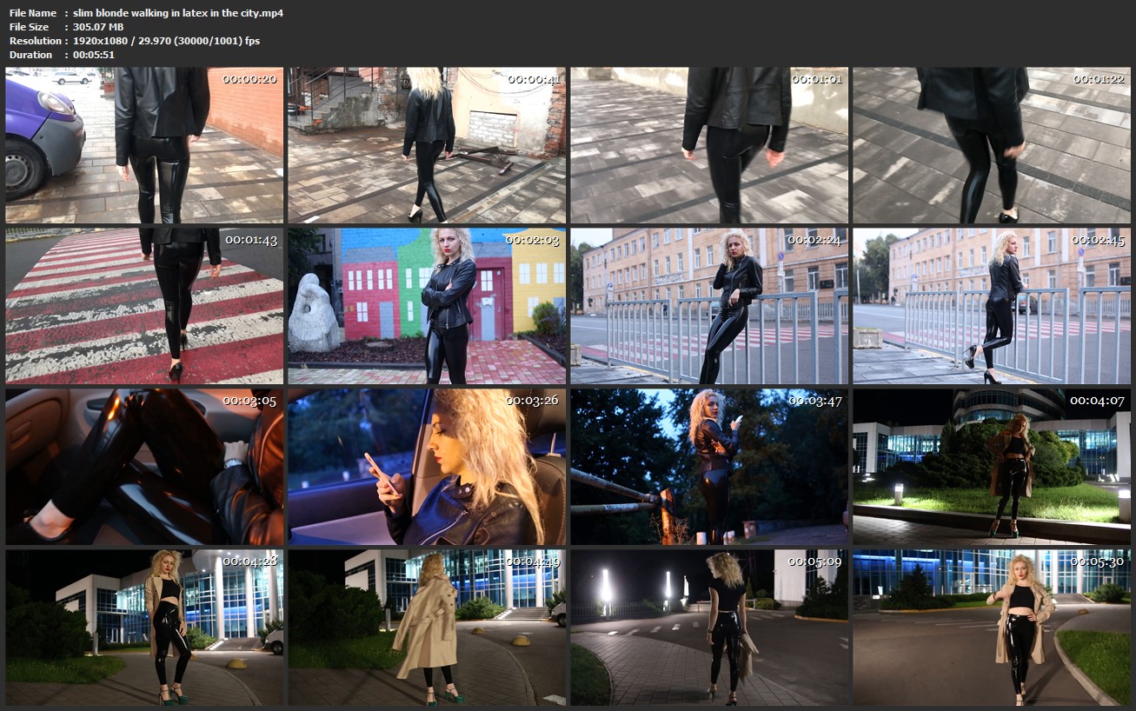Select the thumbnail at 00:03:47
The height and width of the screenshot is (711, 1136).
[709, 467]
